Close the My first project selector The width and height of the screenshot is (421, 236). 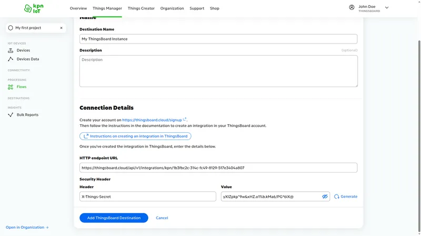click(61, 28)
